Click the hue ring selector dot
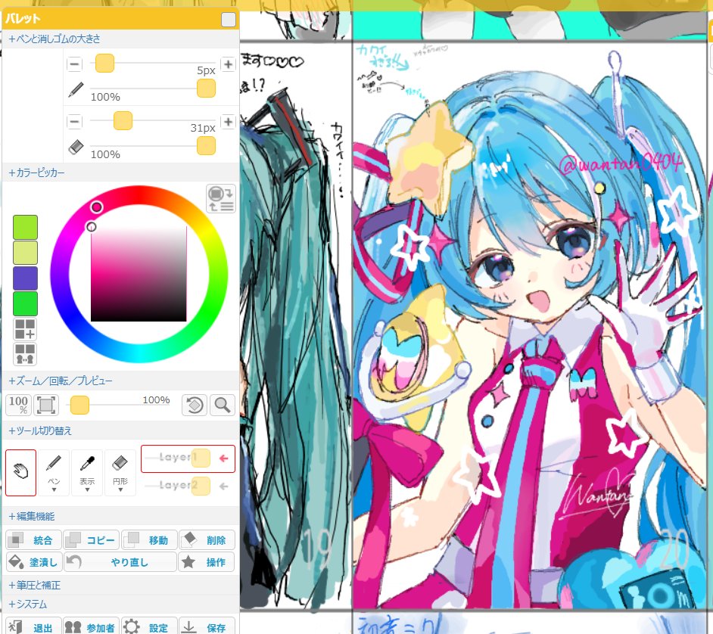The image size is (713, 634). [96, 207]
